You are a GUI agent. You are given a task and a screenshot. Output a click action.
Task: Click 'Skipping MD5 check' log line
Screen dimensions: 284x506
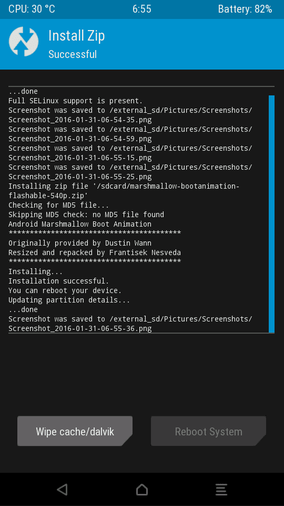tap(86, 215)
